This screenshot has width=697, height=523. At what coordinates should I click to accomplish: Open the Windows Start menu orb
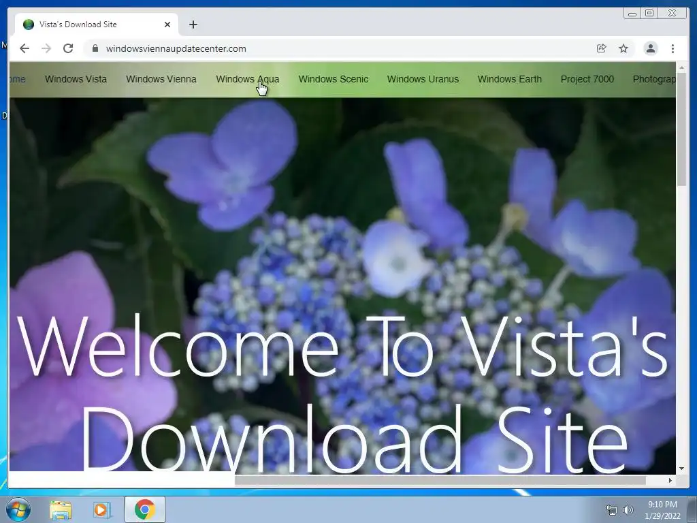click(18, 509)
